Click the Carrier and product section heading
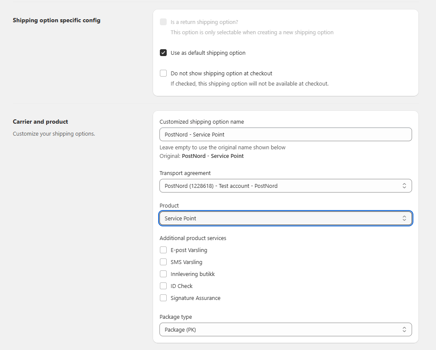436x350 pixels. point(41,122)
